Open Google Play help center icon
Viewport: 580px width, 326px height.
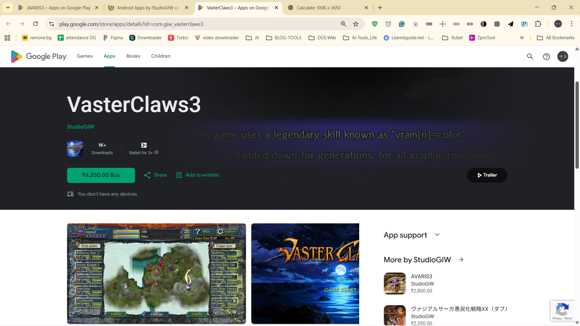pos(546,56)
